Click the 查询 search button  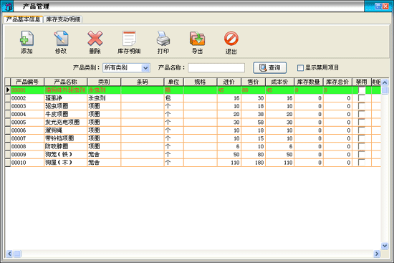pyautogui.click(x=269, y=67)
